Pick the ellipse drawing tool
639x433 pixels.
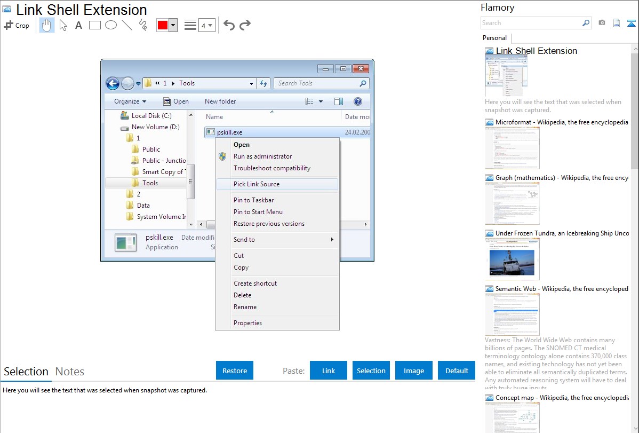tap(111, 25)
